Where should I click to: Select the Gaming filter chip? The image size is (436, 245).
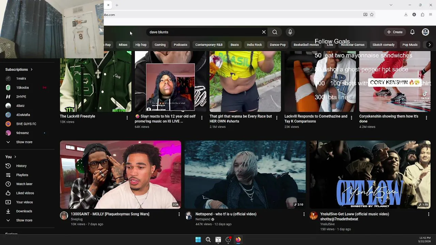[160, 45]
